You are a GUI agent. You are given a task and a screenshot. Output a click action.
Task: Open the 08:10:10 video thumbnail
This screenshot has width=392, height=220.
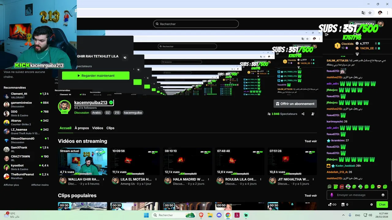[188, 162]
